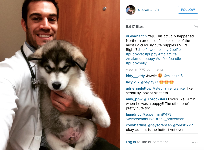
Task: Visit the @stephanie_wenker mention
Action: point(169,88)
